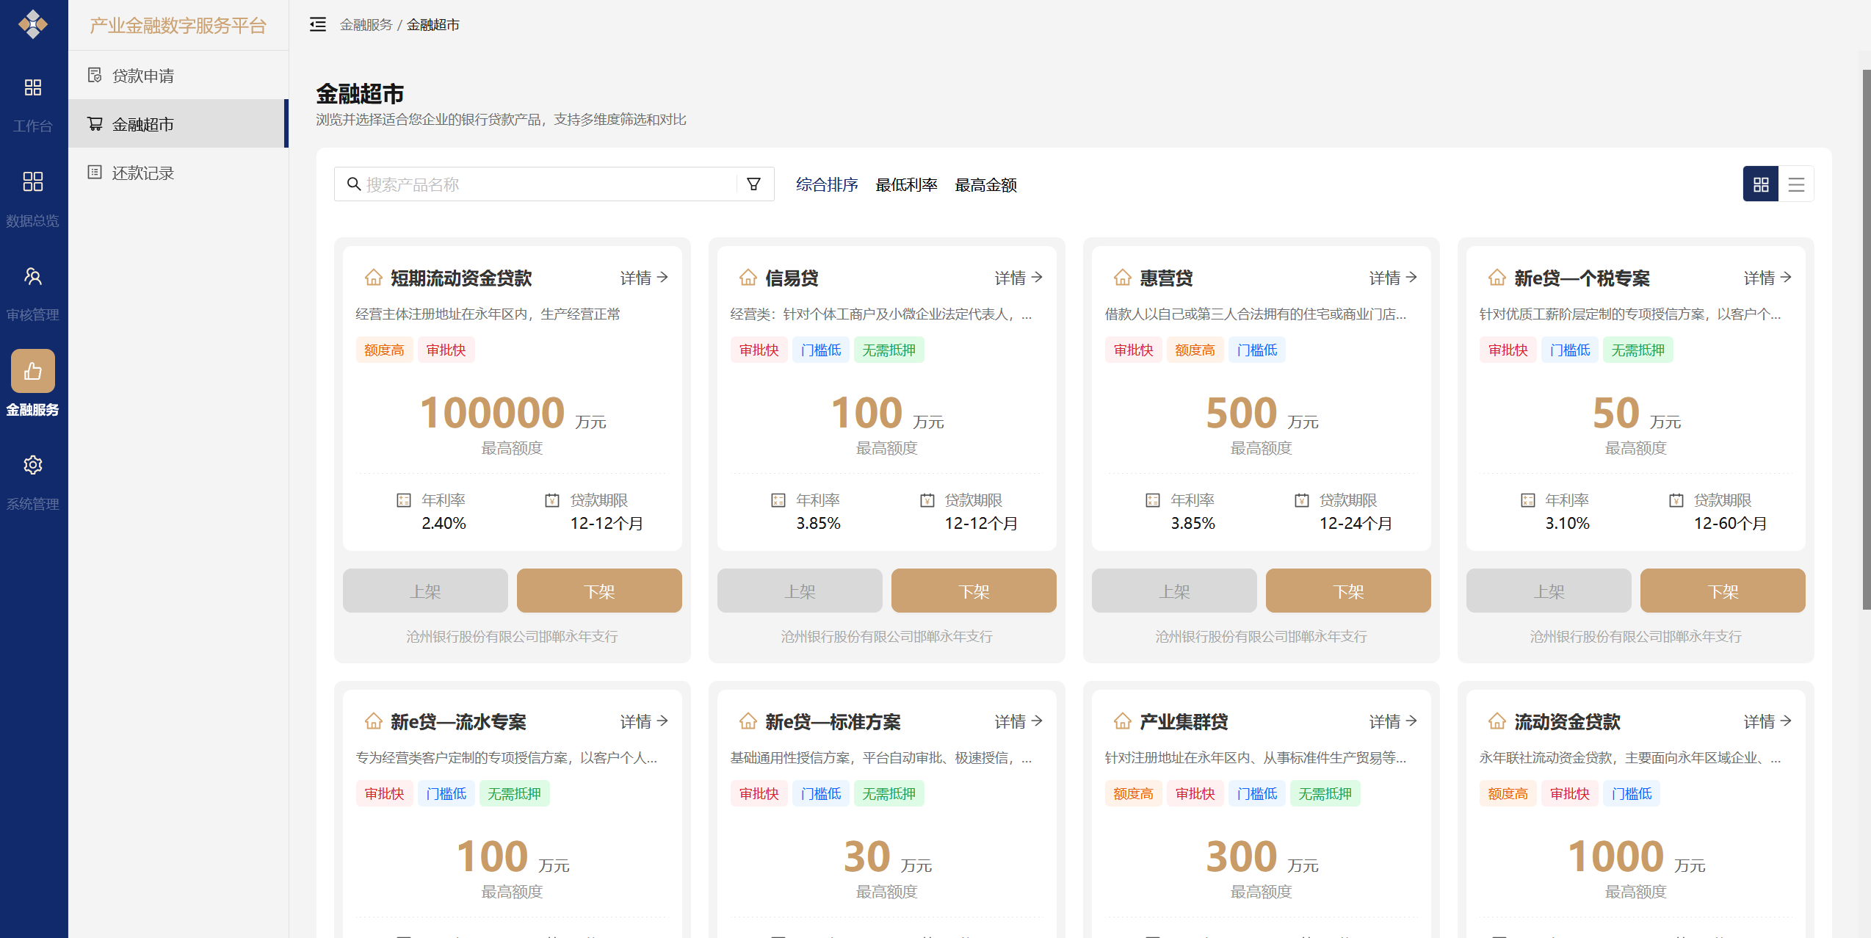Open 详情 for 新e贷—标准方案
Viewport: 1871px width, 938px height.
click(1019, 721)
